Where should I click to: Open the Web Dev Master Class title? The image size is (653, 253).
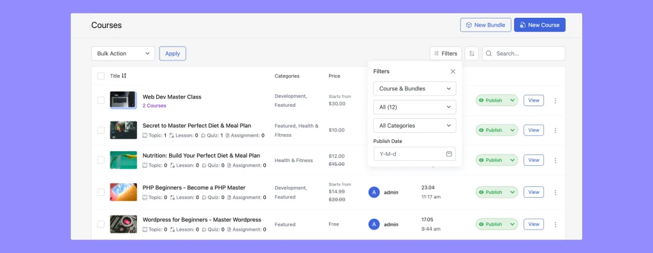tap(172, 97)
